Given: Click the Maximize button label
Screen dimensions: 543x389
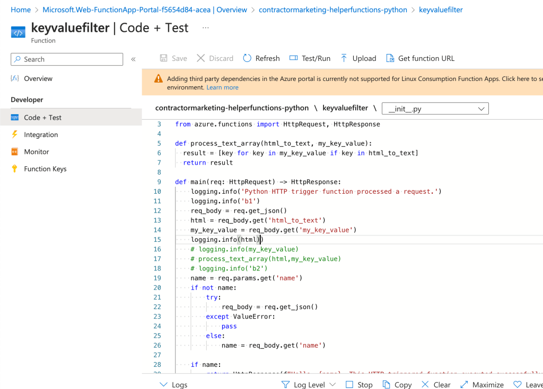Looking at the screenshot, I should [488, 385].
